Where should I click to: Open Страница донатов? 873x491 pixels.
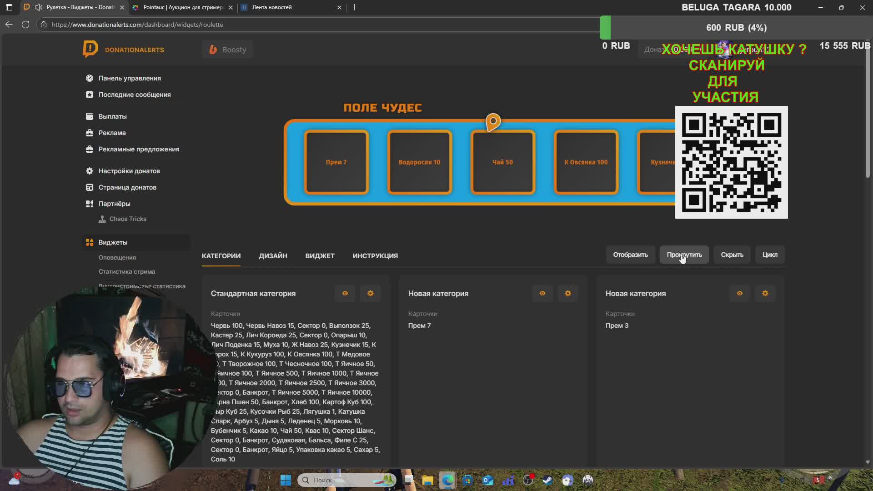tap(127, 187)
